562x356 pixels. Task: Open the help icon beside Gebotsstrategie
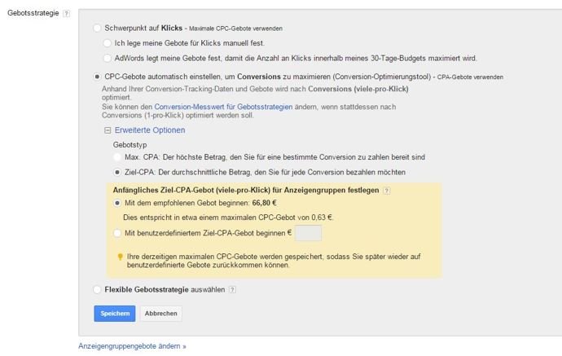[66, 14]
